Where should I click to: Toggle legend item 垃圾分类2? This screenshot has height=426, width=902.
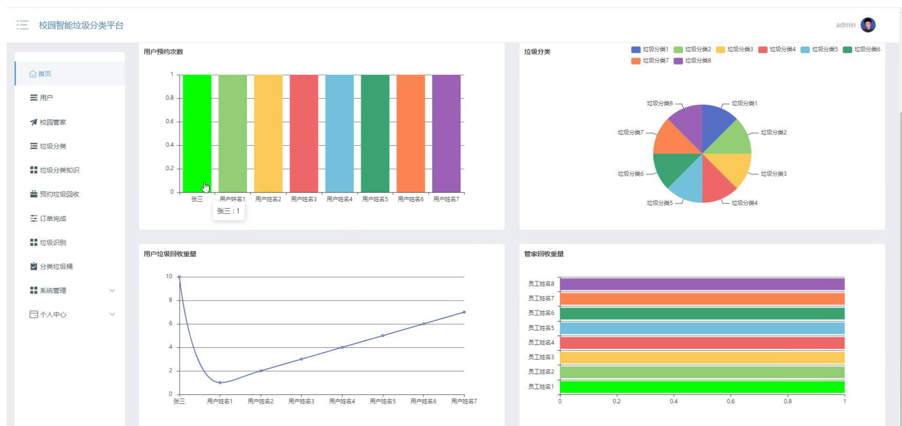692,50
